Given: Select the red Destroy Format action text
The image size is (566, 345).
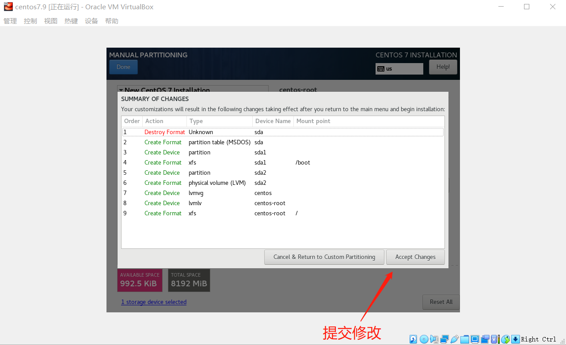Looking at the screenshot, I should click(x=165, y=132).
